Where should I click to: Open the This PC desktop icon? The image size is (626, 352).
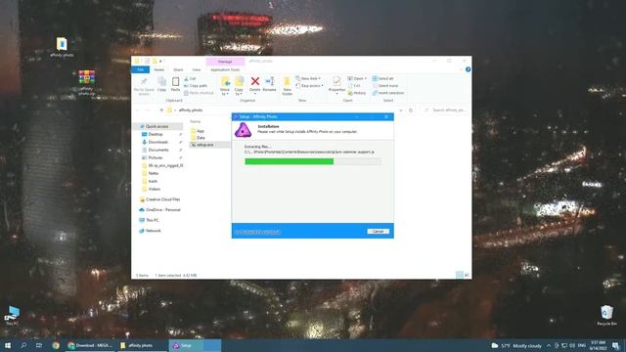(12, 316)
